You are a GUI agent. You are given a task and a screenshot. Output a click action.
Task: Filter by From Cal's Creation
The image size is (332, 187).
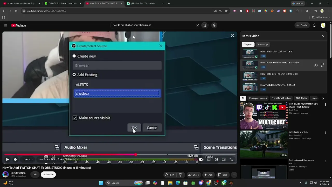click(281, 98)
